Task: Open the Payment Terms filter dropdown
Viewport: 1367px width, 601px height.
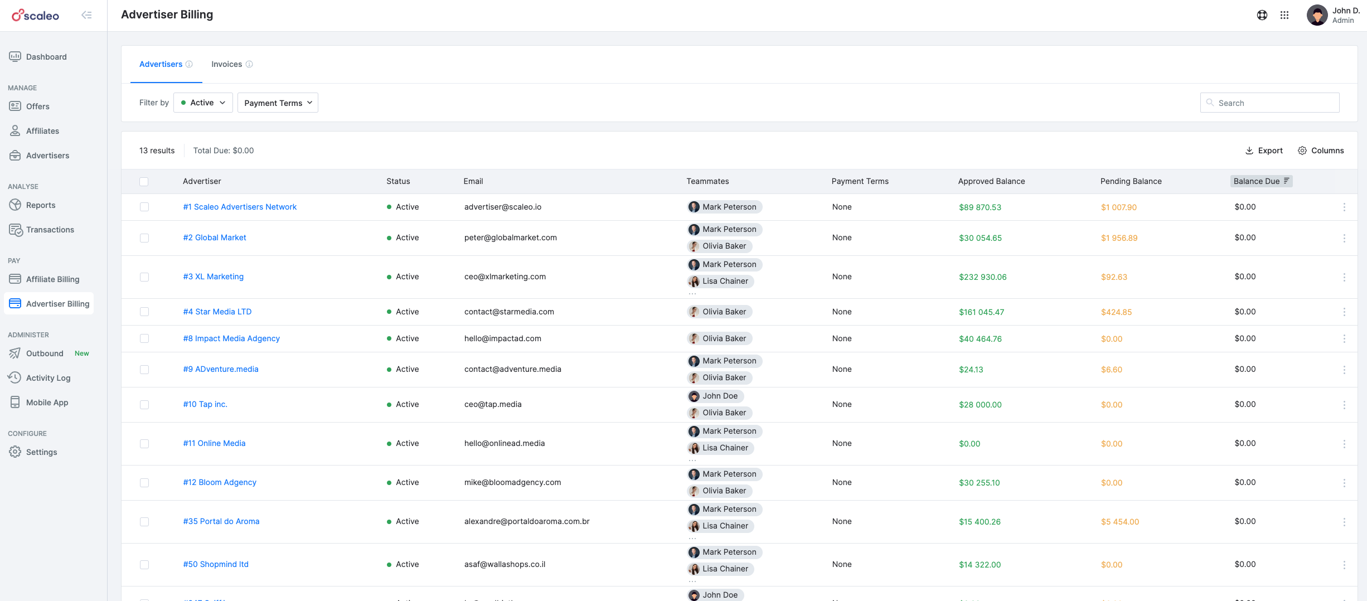Action: tap(278, 103)
